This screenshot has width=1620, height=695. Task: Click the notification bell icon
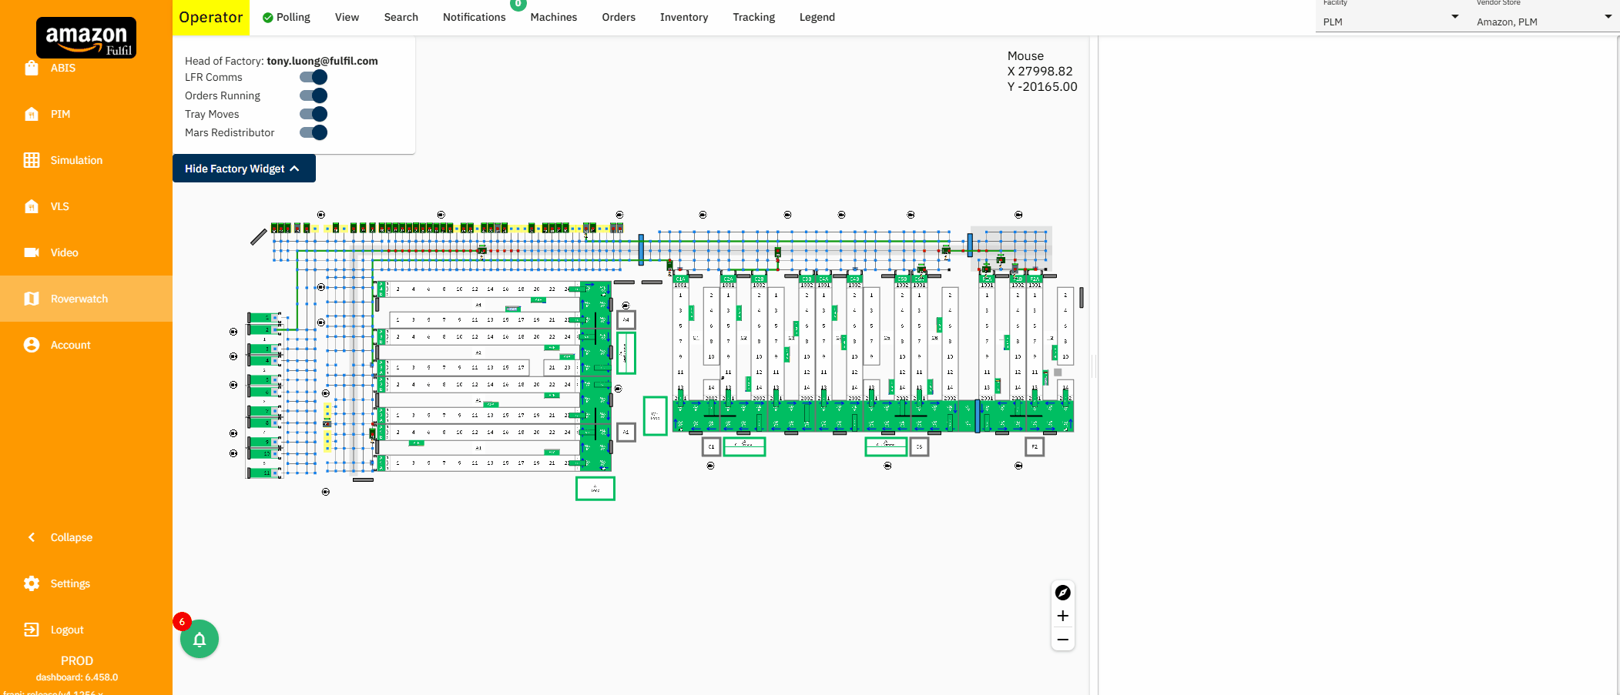200,639
